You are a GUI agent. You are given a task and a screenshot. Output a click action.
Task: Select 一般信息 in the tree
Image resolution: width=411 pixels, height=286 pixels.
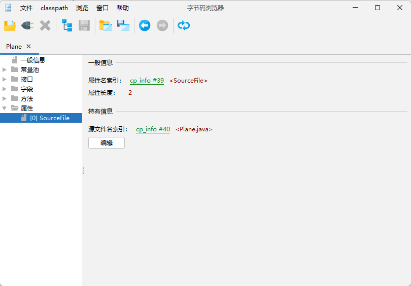pyautogui.click(x=32, y=60)
